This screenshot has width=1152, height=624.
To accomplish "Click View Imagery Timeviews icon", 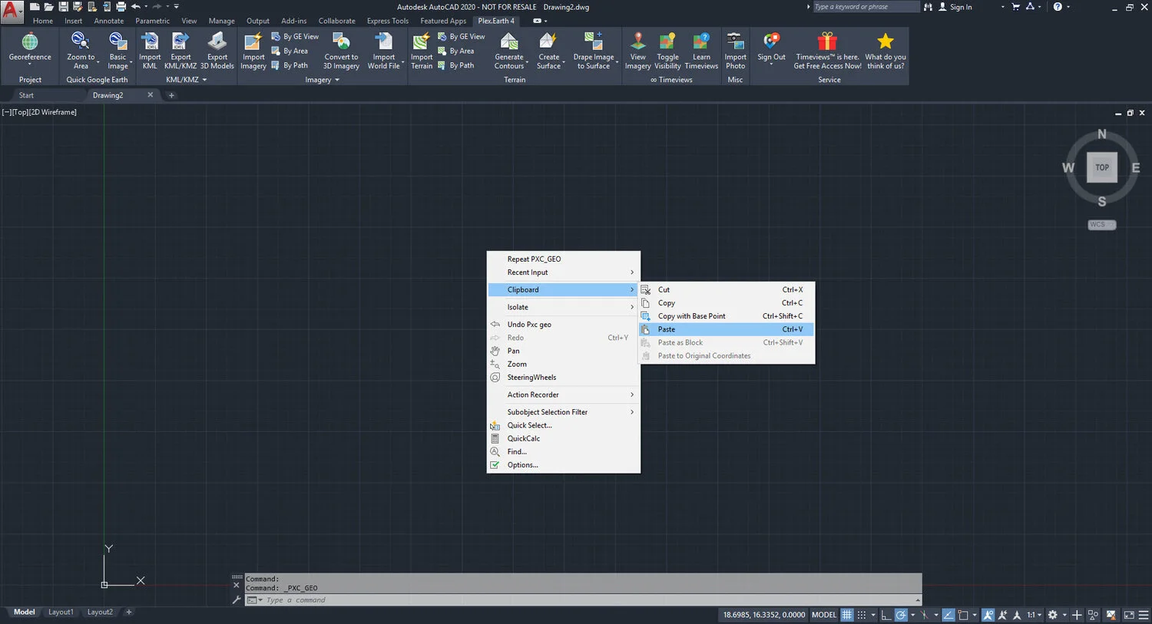I will pos(637,41).
